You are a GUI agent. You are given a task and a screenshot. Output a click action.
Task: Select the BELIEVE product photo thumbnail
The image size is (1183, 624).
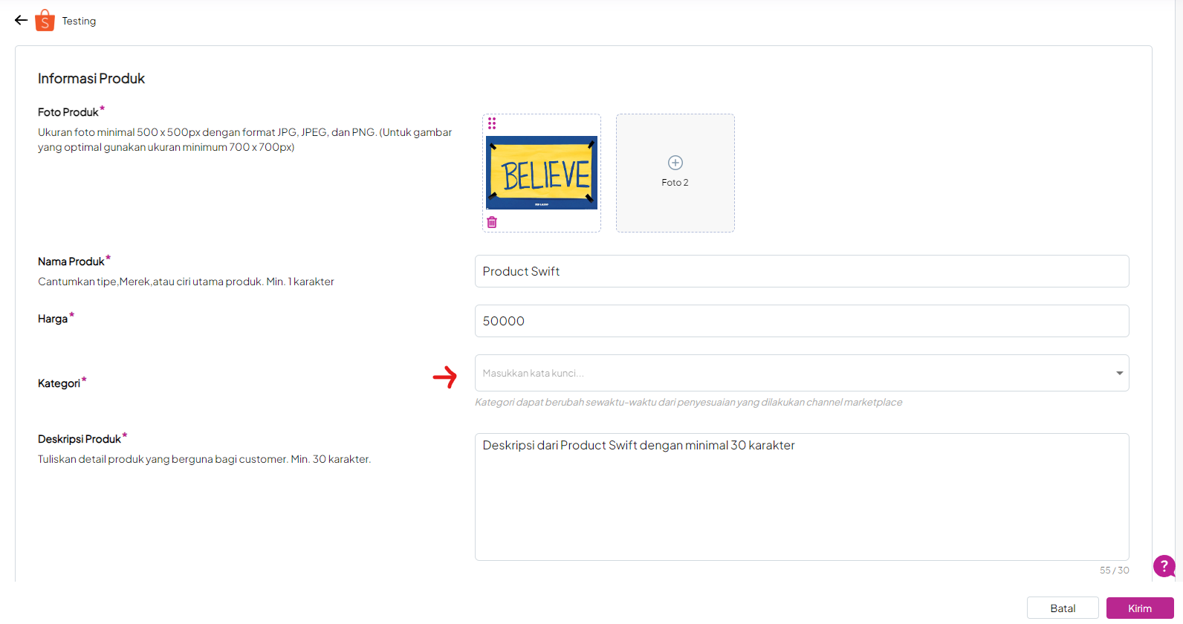tap(542, 172)
